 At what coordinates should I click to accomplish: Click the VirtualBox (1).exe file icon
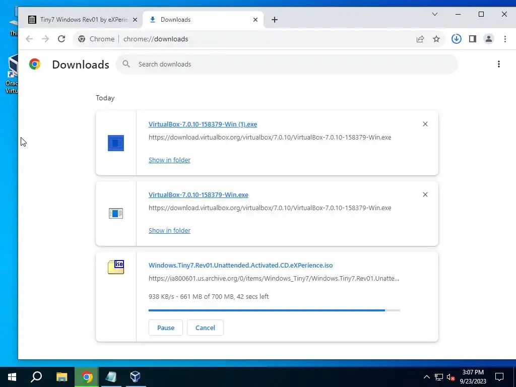tap(116, 143)
